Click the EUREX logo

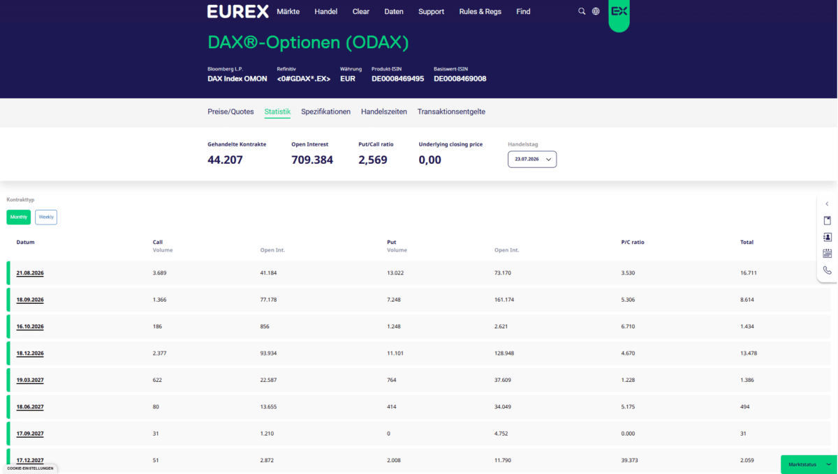pos(238,11)
